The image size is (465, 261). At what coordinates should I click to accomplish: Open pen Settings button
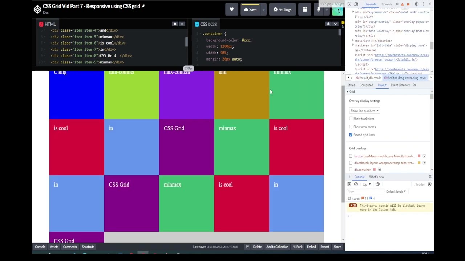(x=282, y=9)
